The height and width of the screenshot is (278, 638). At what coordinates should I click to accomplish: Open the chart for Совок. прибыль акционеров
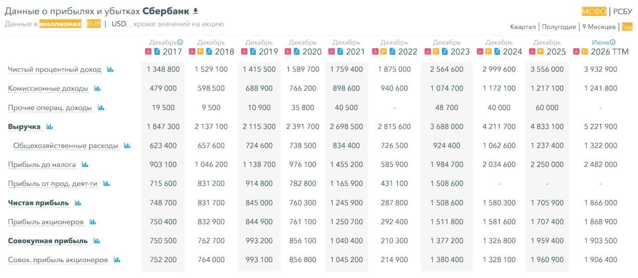tap(117, 260)
